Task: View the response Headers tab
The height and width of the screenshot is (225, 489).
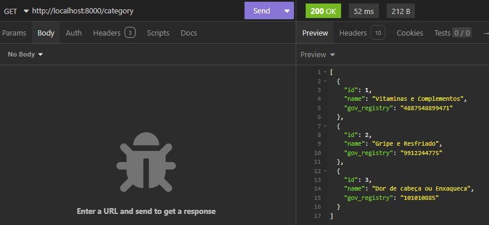Action: point(362,33)
